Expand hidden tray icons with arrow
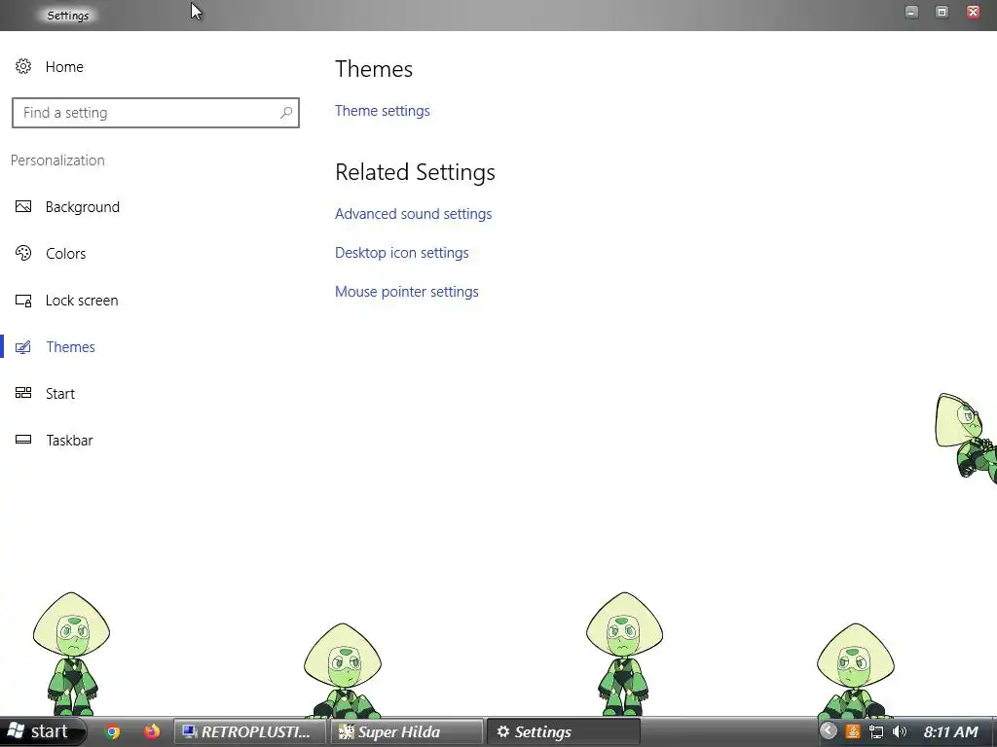This screenshot has height=747, width=997. click(x=828, y=731)
